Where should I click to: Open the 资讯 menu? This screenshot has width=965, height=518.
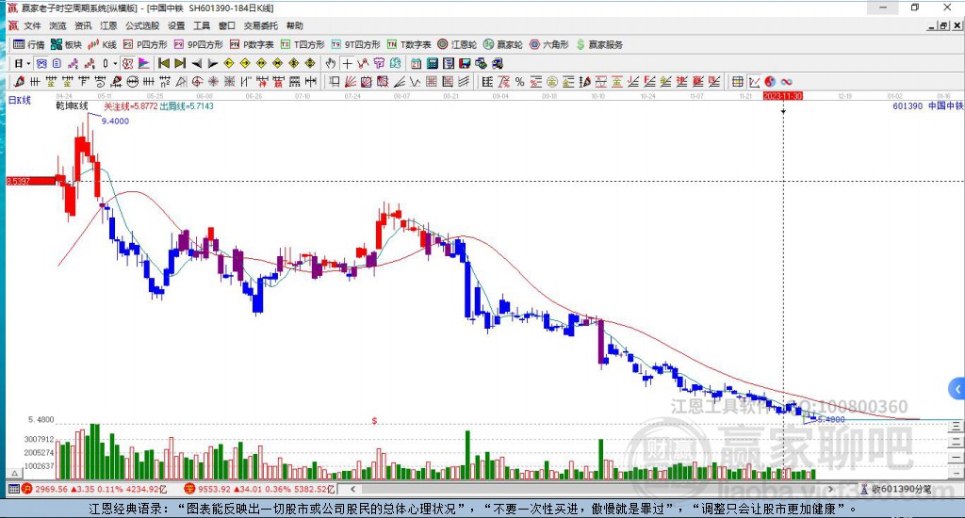tap(83, 25)
